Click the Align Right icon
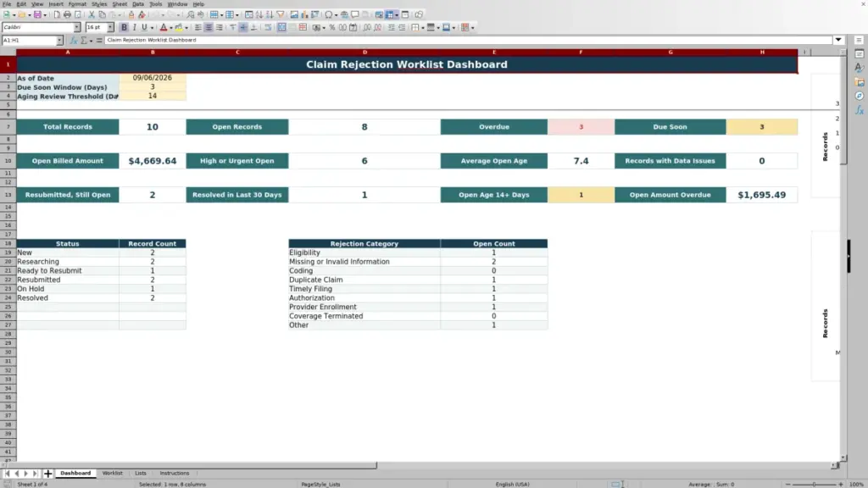 tap(220, 28)
